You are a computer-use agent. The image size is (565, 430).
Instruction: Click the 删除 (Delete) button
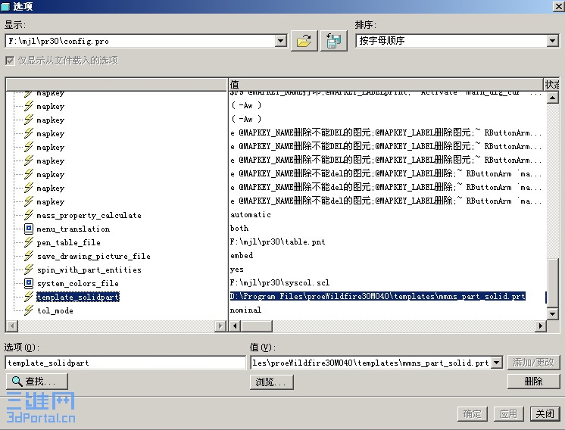pos(534,382)
